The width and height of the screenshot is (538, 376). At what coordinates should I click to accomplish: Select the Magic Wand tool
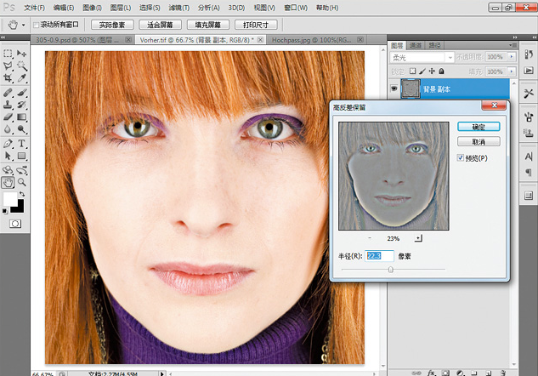point(21,66)
